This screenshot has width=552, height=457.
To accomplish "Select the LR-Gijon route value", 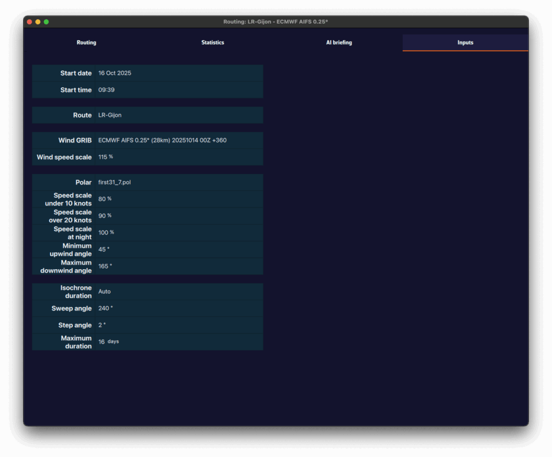I will [x=110, y=115].
